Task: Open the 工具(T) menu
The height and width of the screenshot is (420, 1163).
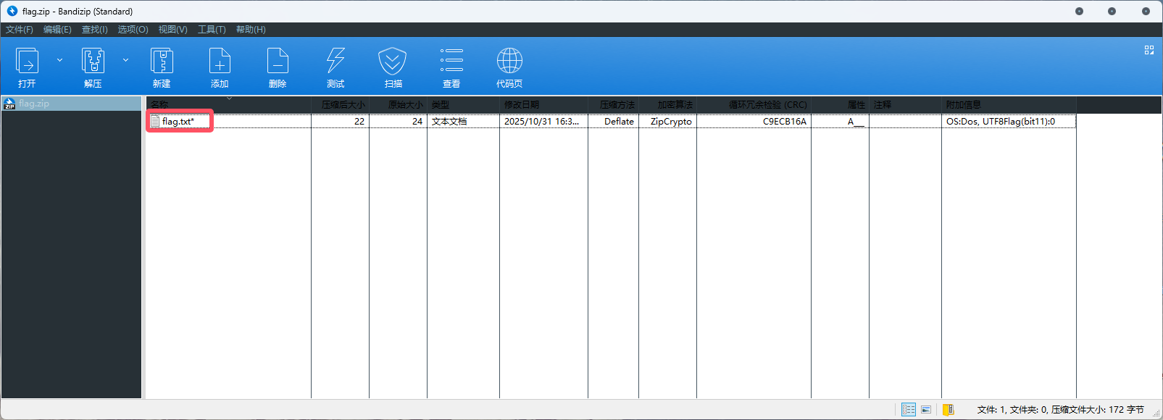Action: coord(212,30)
